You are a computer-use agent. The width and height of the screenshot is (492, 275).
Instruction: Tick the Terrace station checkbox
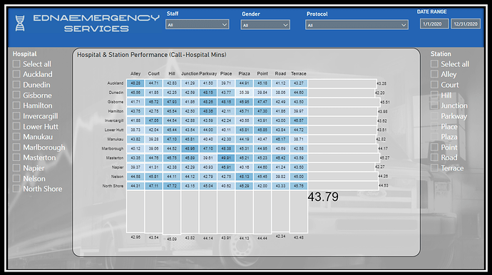pyautogui.click(x=434, y=168)
